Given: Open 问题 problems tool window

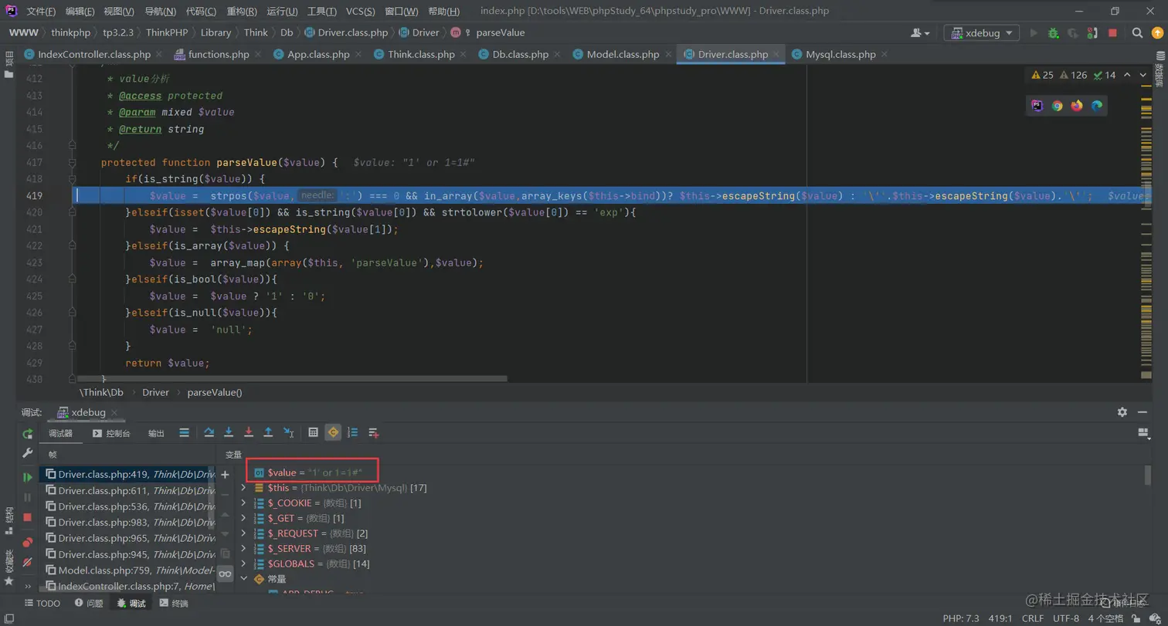Looking at the screenshot, I should tap(88, 604).
